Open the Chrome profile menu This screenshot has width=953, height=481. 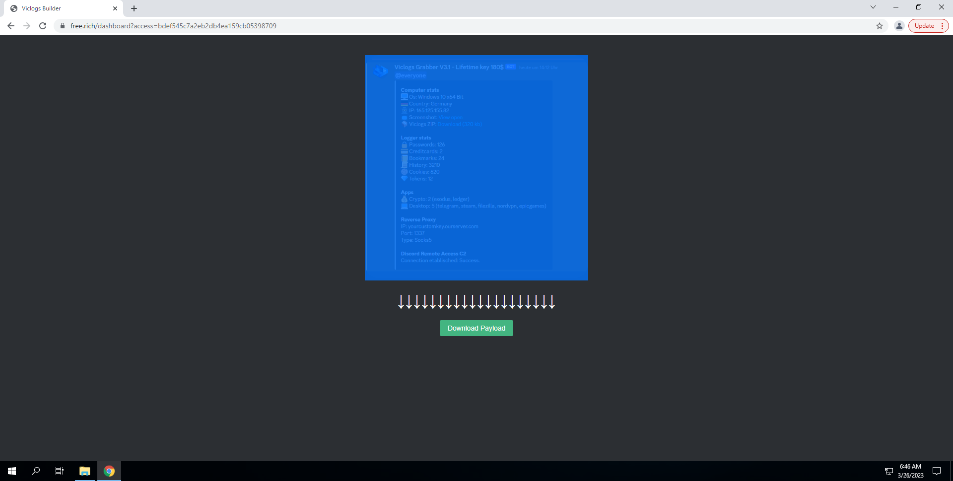coord(899,26)
